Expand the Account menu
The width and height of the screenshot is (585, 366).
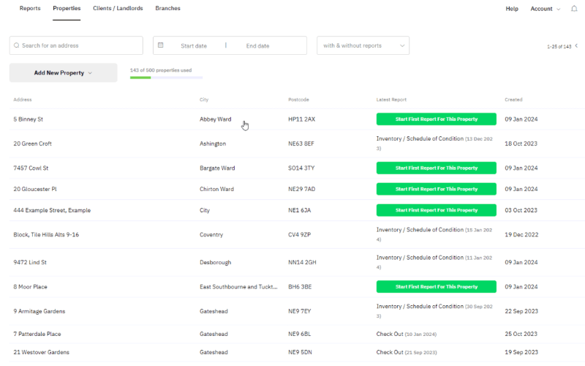545,9
